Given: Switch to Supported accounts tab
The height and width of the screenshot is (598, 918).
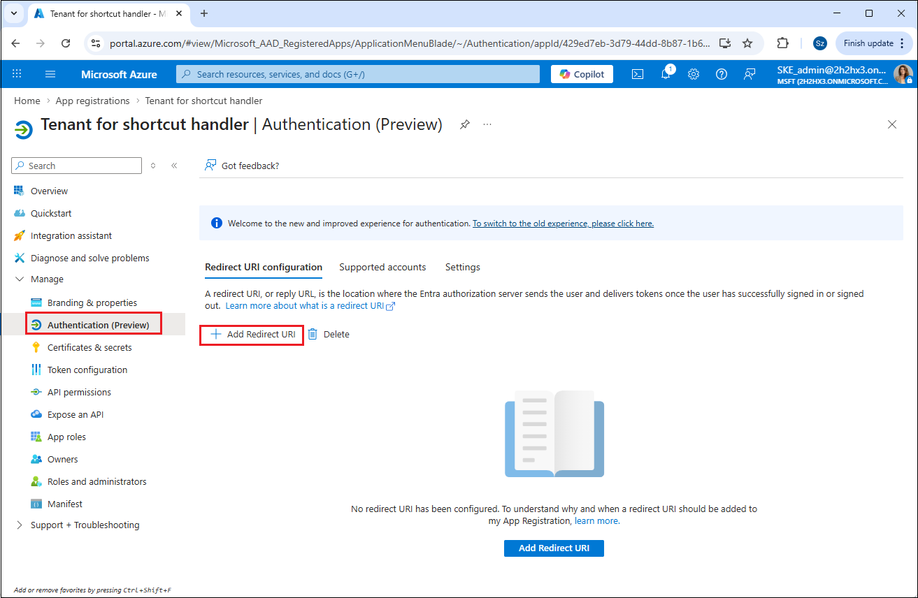Looking at the screenshot, I should coord(382,268).
